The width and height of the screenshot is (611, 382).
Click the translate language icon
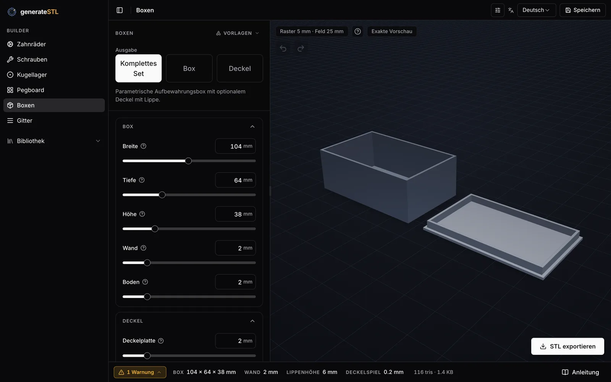(511, 10)
